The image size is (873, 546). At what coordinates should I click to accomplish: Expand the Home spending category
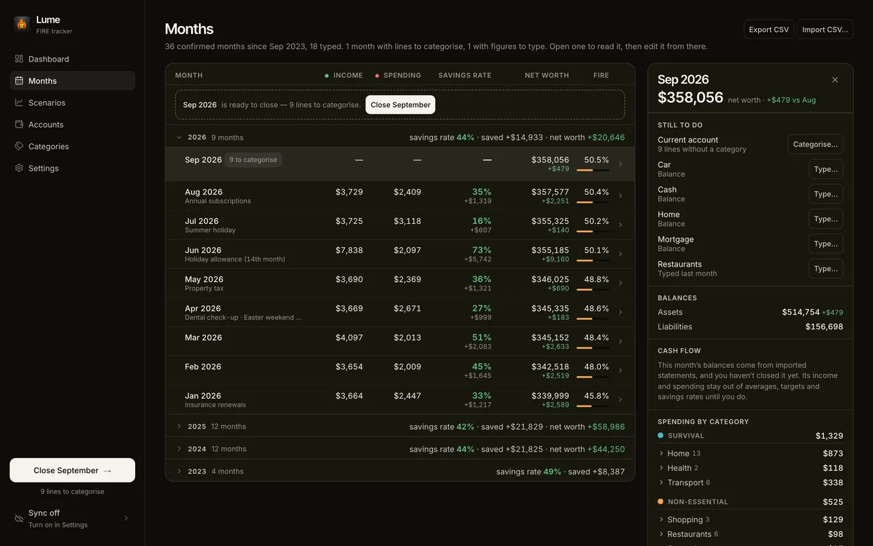coord(750,453)
